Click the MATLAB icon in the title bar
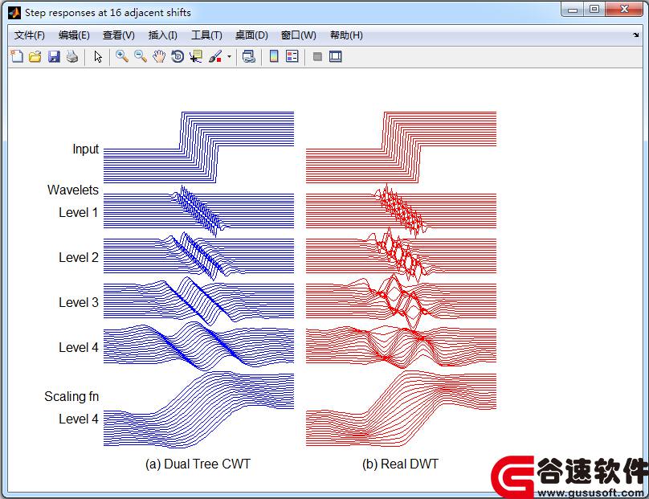This screenshot has width=649, height=499. pos(14,13)
